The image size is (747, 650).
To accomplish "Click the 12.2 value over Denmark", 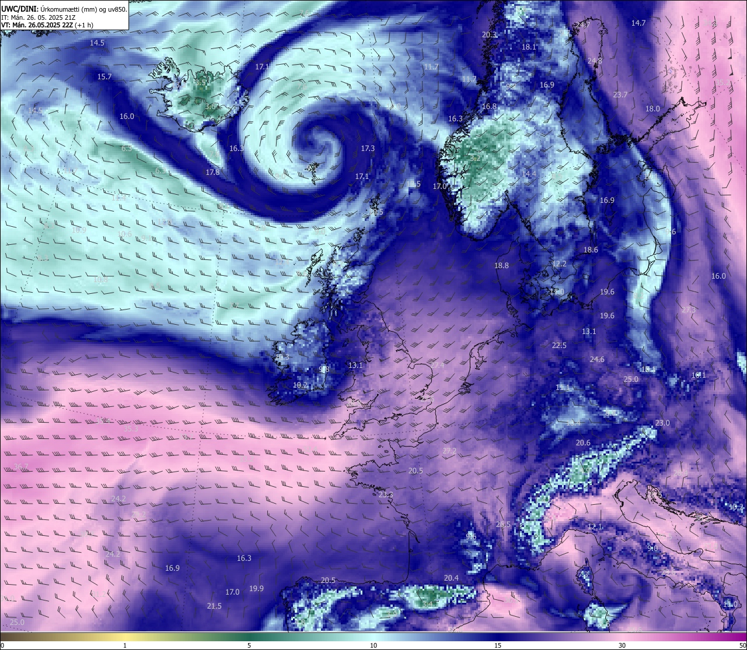I will point(559,264).
